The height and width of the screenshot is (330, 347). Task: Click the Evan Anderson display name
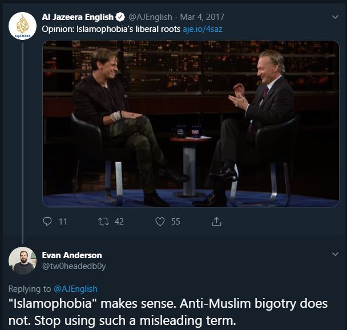coord(72,255)
